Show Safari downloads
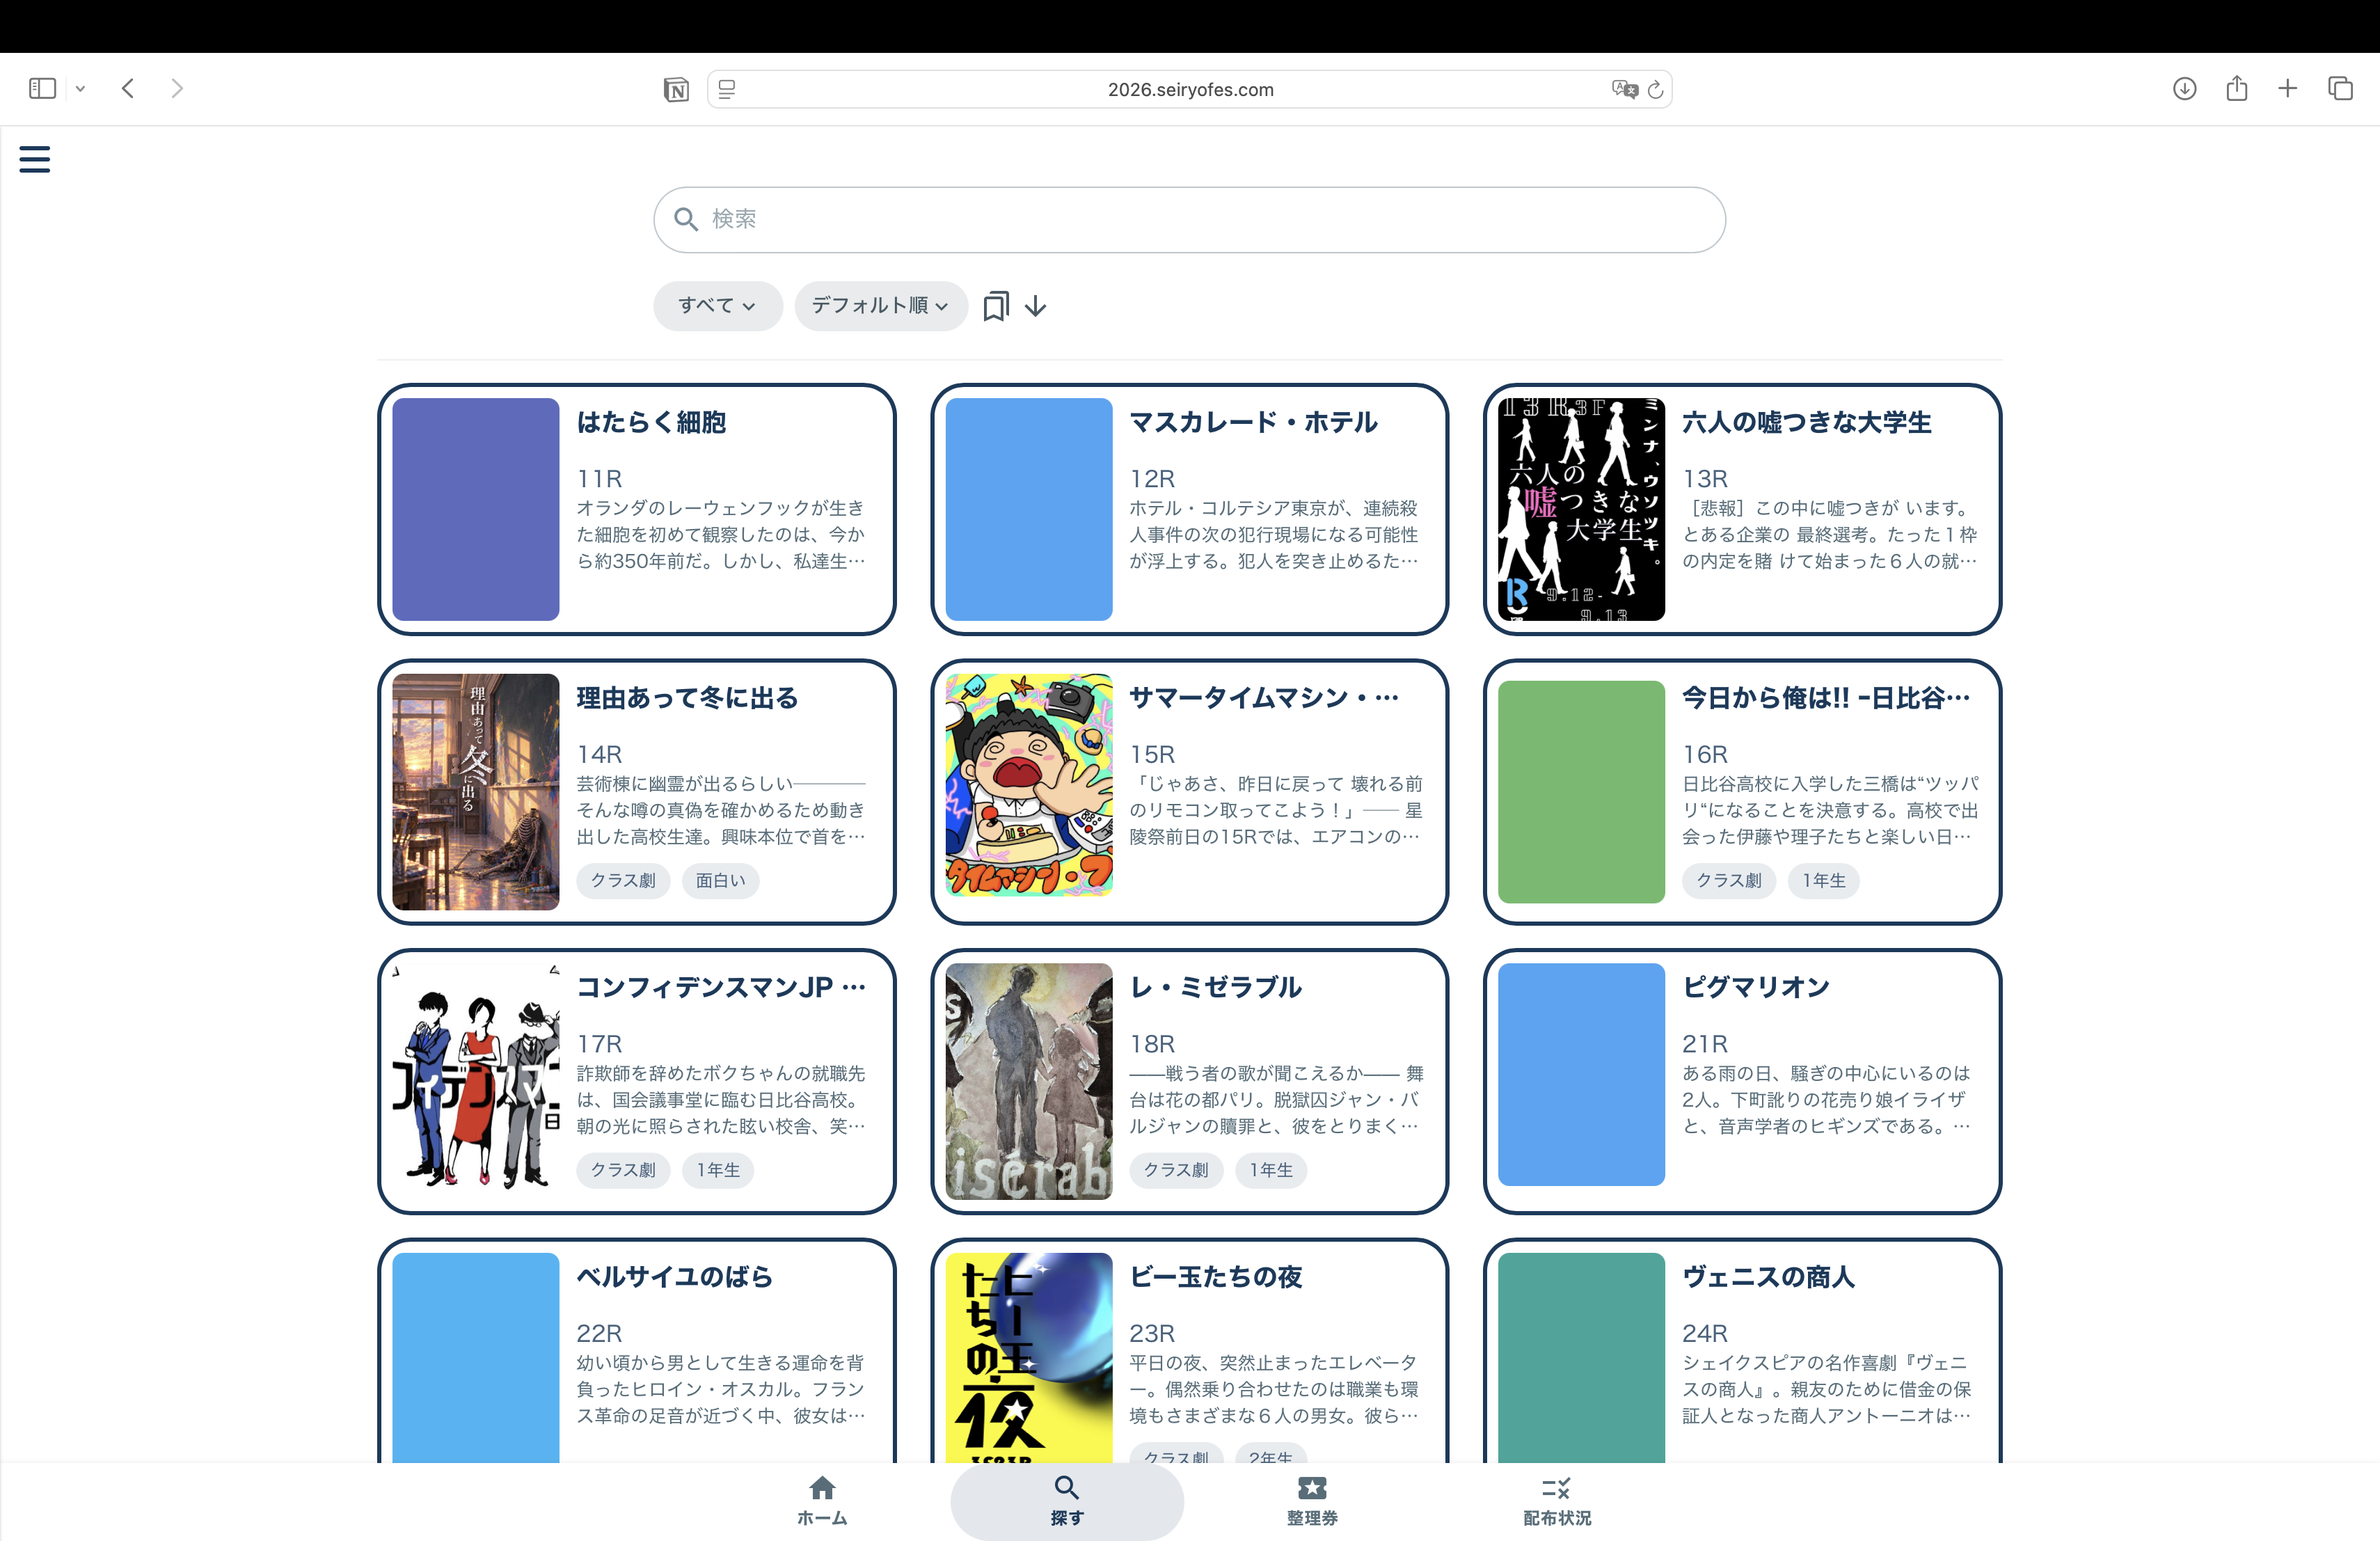 tap(2185, 89)
